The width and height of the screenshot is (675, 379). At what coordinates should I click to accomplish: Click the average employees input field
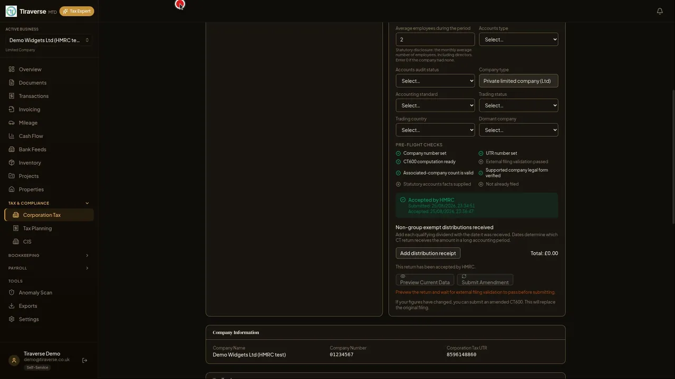[x=435, y=39]
